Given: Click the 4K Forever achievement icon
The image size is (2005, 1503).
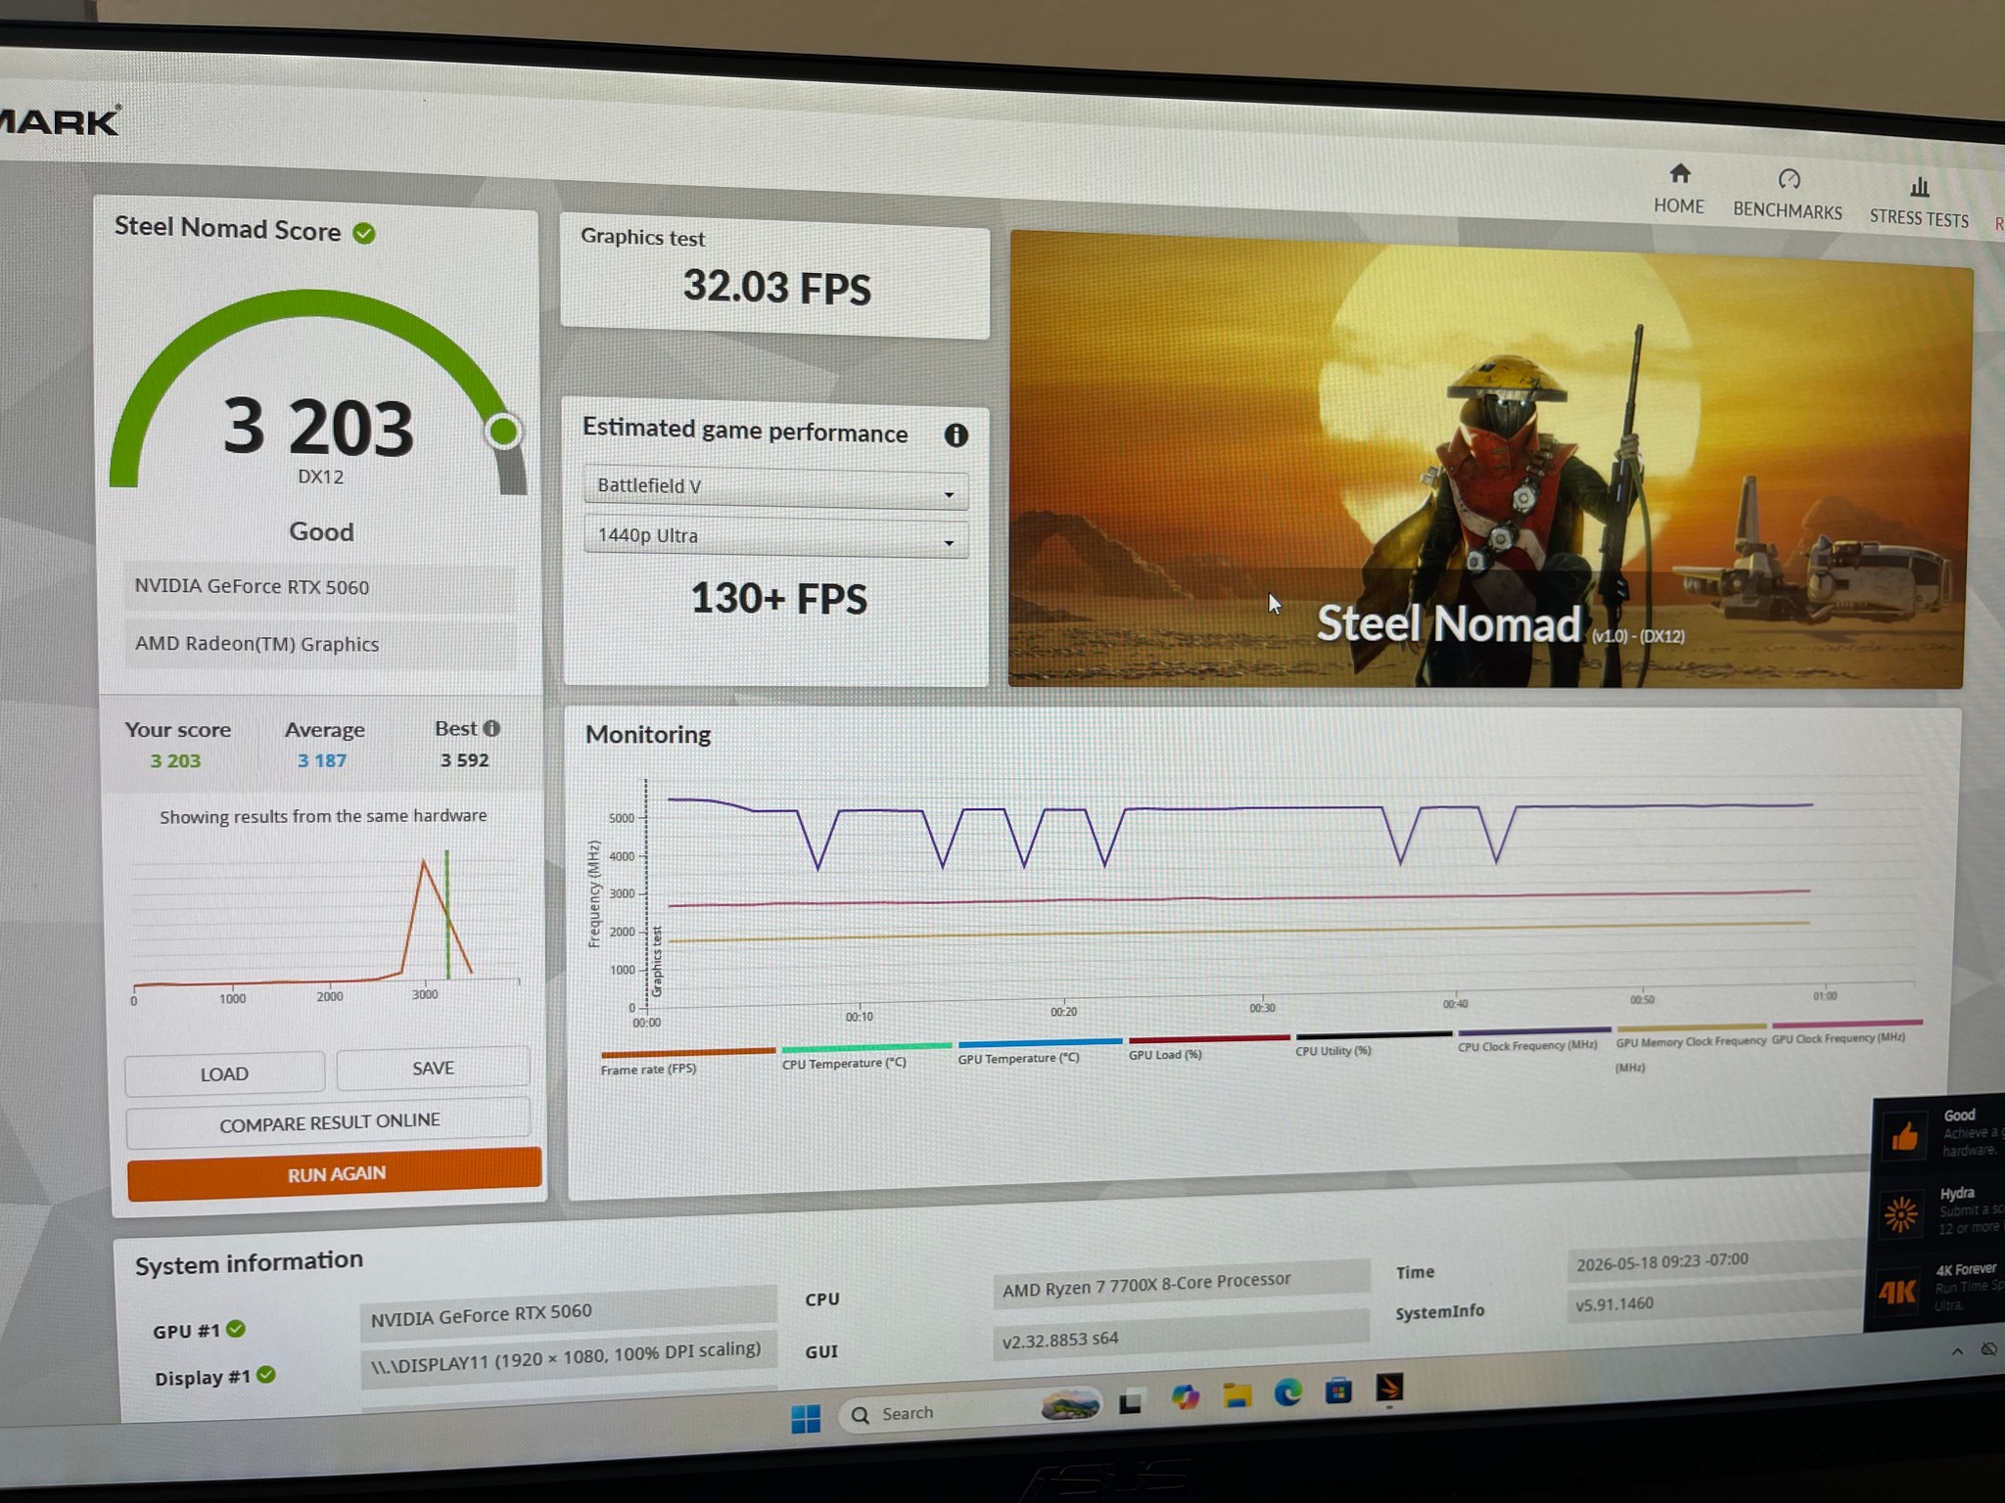Looking at the screenshot, I should [1897, 1293].
